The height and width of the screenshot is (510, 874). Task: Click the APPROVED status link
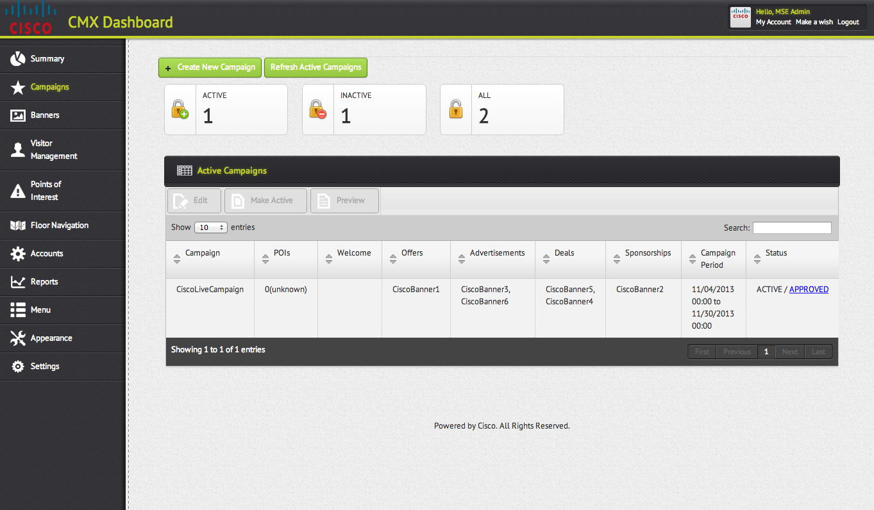(809, 290)
